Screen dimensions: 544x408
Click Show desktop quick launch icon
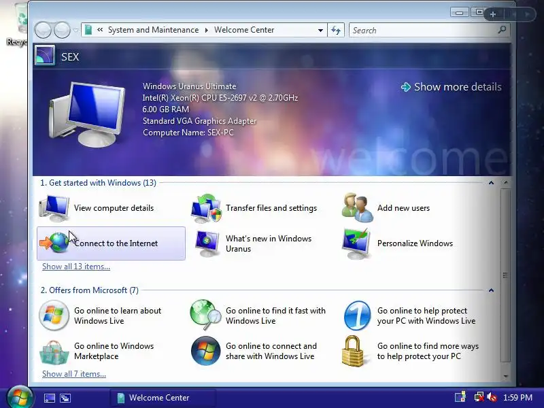pos(49,398)
